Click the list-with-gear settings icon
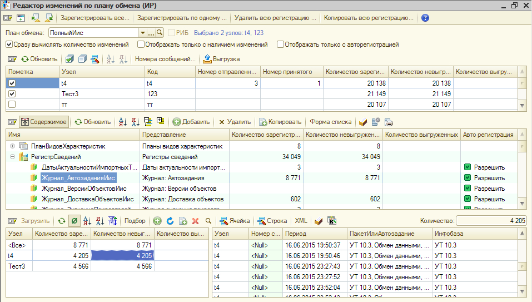 [376, 122]
